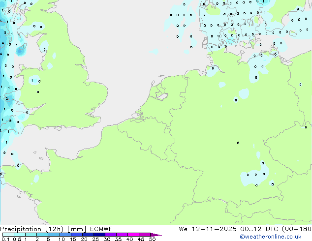Pick the 15–20 mm legend swatch
Image resolution: width=312 pixels, height=241 pixels.
pyautogui.click(x=77, y=235)
